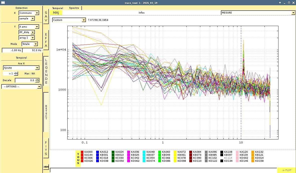This screenshot has height=173, width=296.
Task: Switch to the Temporel tab
Action: click(x=58, y=8)
